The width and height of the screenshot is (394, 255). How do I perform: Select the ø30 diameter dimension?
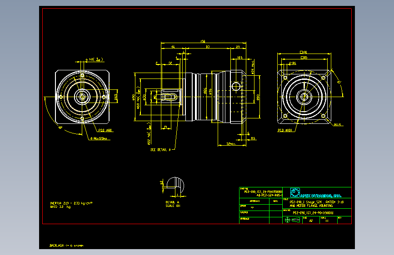(144, 97)
